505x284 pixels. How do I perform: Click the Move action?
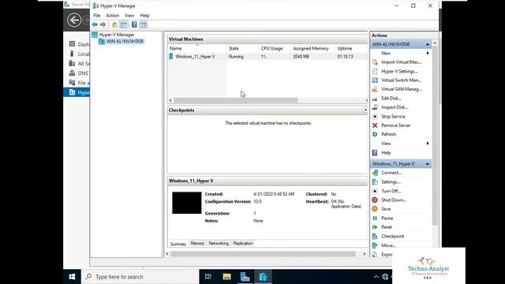pos(388,245)
